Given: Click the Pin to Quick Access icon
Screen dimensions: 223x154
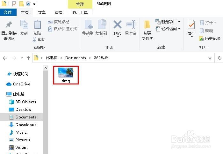Looking at the screenshot, I should tap(9, 24).
